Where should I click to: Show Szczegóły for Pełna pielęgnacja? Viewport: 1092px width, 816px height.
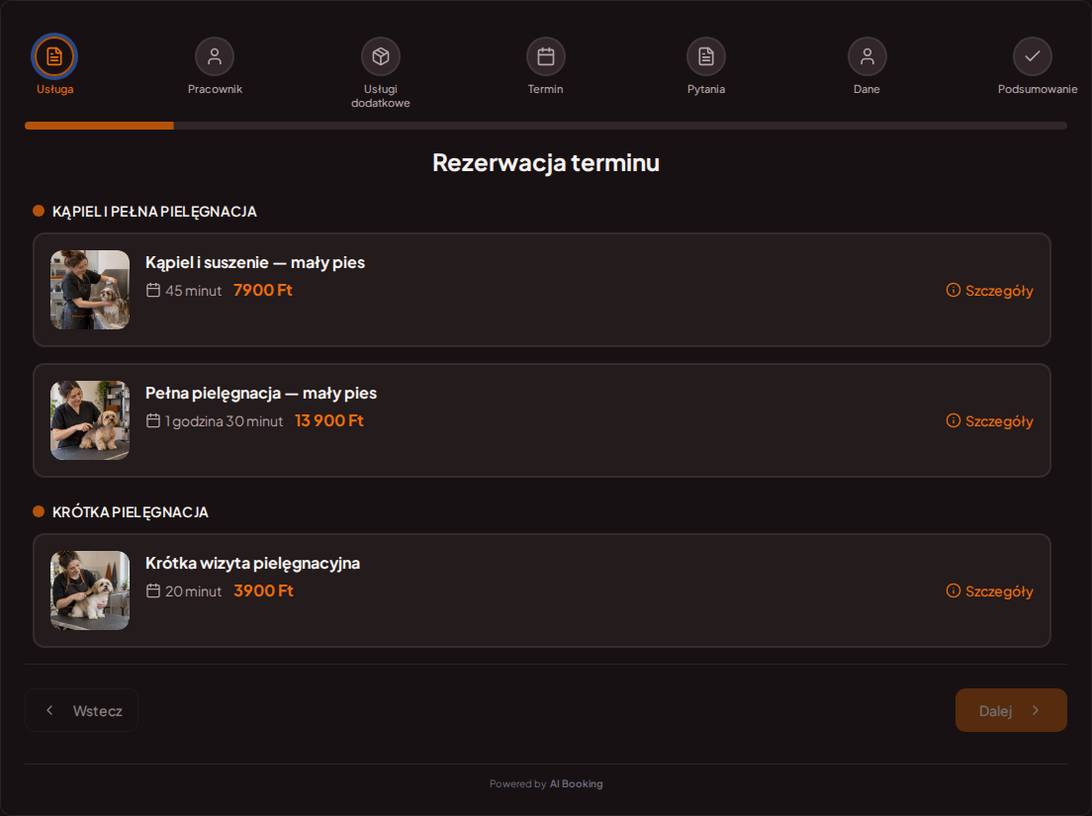click(989, 420)
